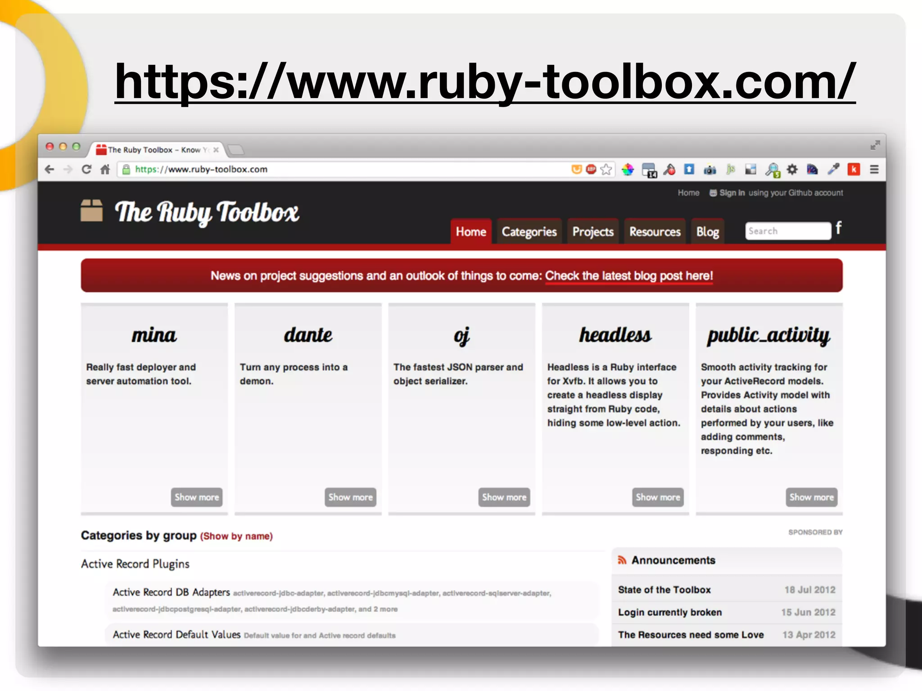This screenshot has height=691, width=922.
Task: Open the Resources navigation tab
Action: [655, 231]
